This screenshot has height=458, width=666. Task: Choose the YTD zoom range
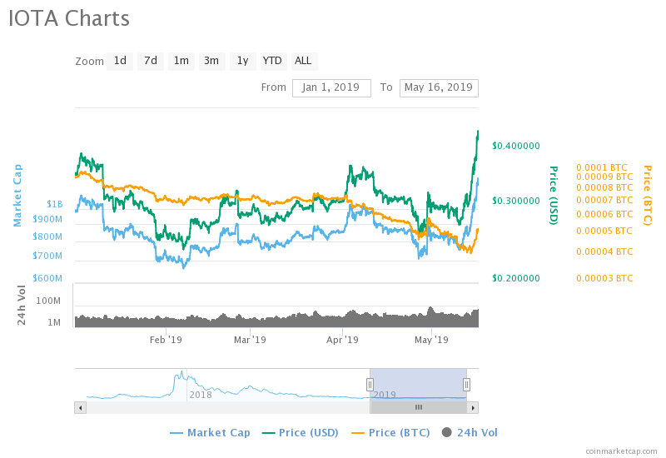[x=272, y=61]
